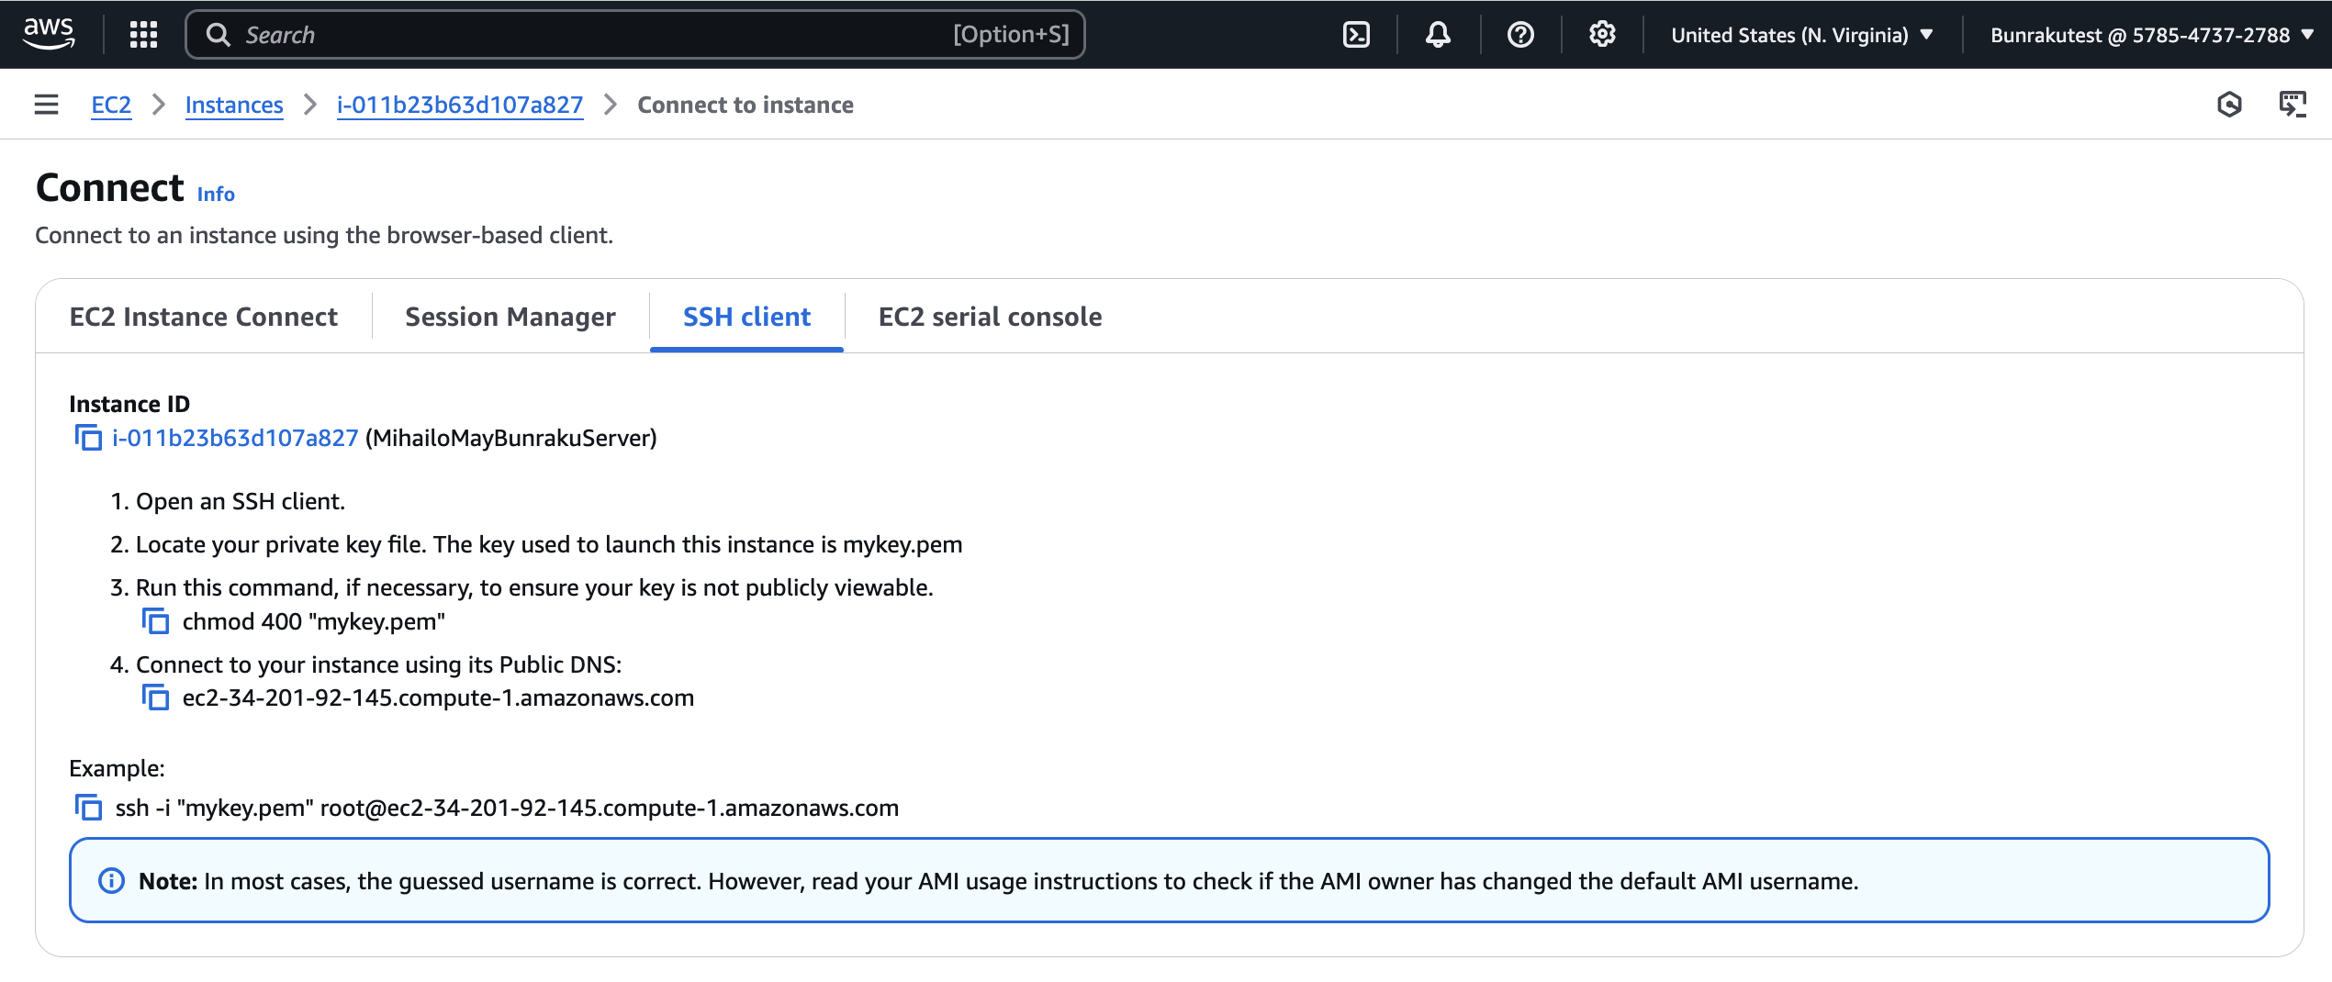Open the notifications bell
The image size is (2332, 982).
coord(1438,35)
